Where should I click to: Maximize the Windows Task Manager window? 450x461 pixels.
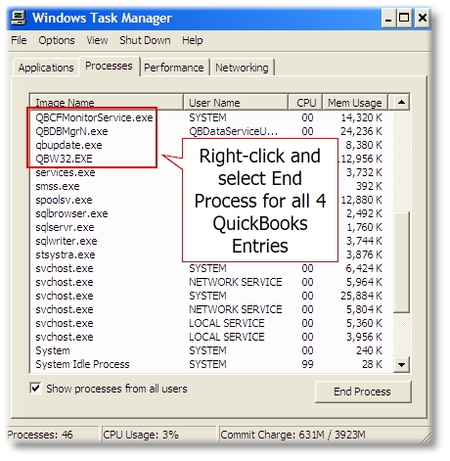404,18
